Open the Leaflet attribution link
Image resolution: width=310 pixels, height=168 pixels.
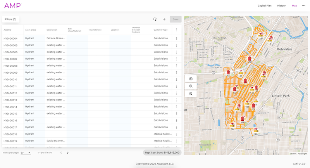point(293,154)
